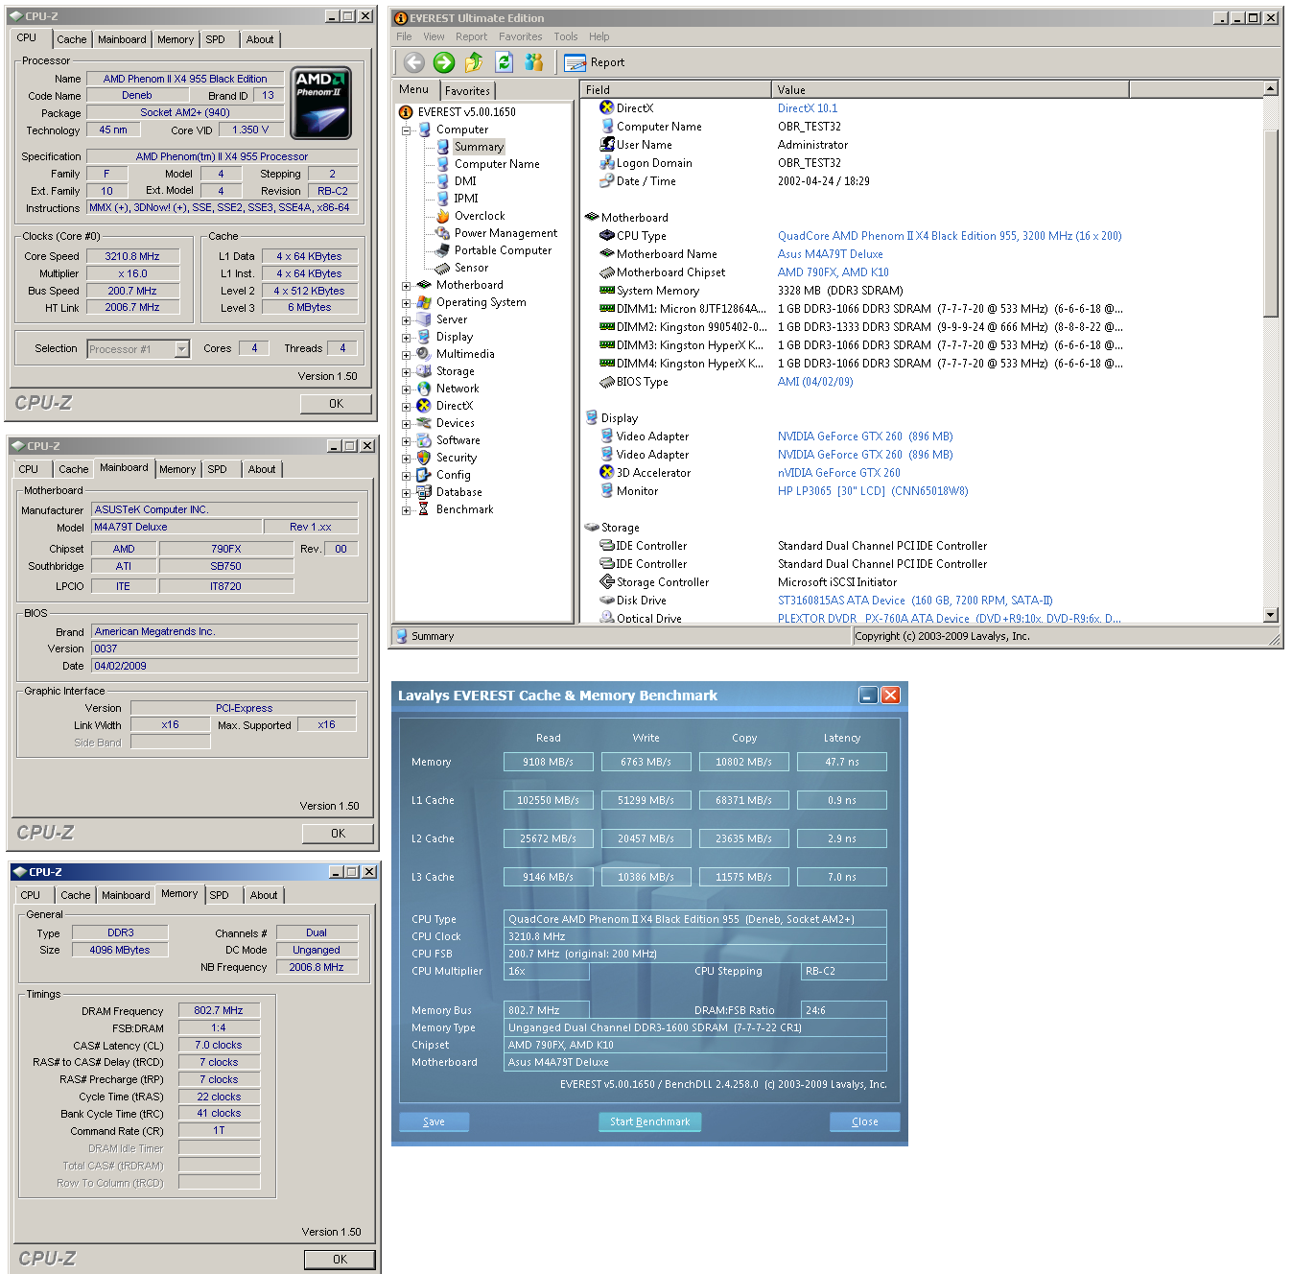The image size is (1292, 1274).
Task: Open About tab in Mainboard CPU-Z window
Action: [x=262, y=469]
